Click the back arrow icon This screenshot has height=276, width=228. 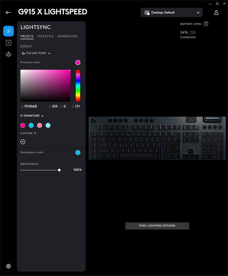8,13
